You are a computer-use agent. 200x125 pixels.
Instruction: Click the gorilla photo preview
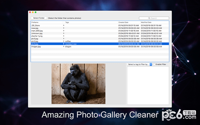click(78, 84)
